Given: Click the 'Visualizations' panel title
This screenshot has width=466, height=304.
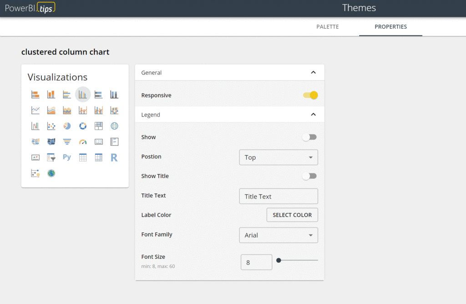Looking at the screenshot, I should [57, 77].
